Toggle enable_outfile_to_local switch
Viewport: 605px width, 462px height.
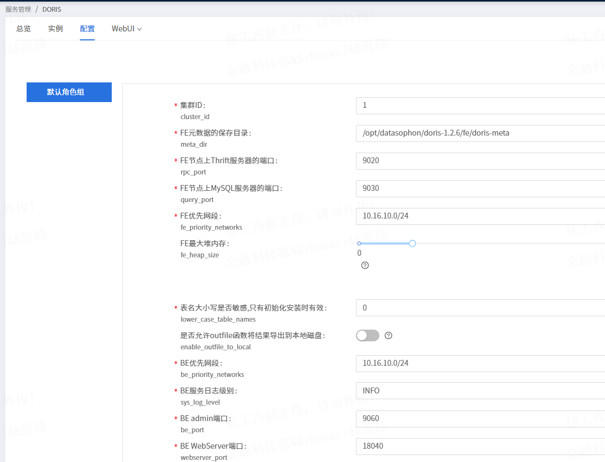click(x=367, y=335)
